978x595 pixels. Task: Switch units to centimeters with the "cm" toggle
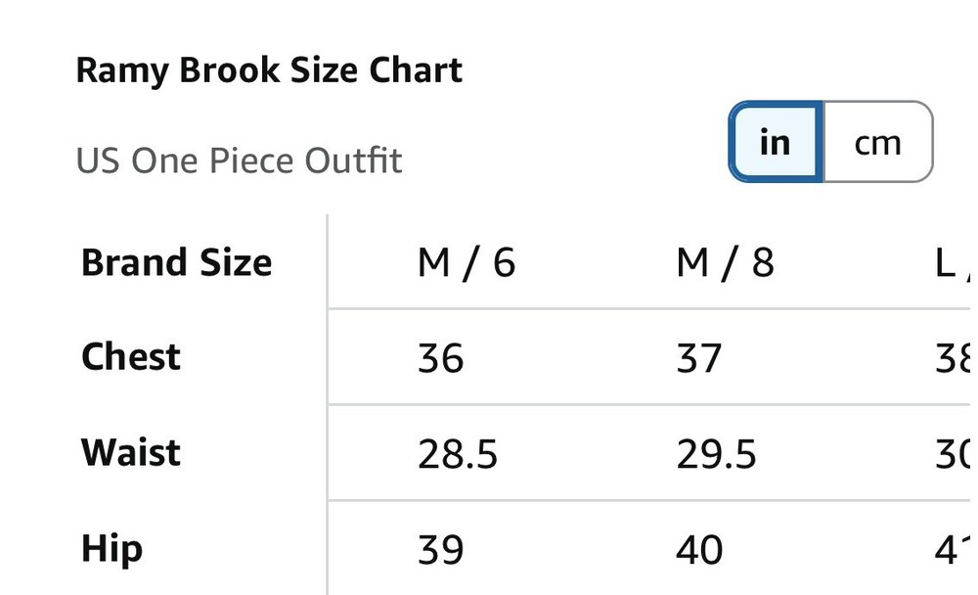click(x=877, y=143)
